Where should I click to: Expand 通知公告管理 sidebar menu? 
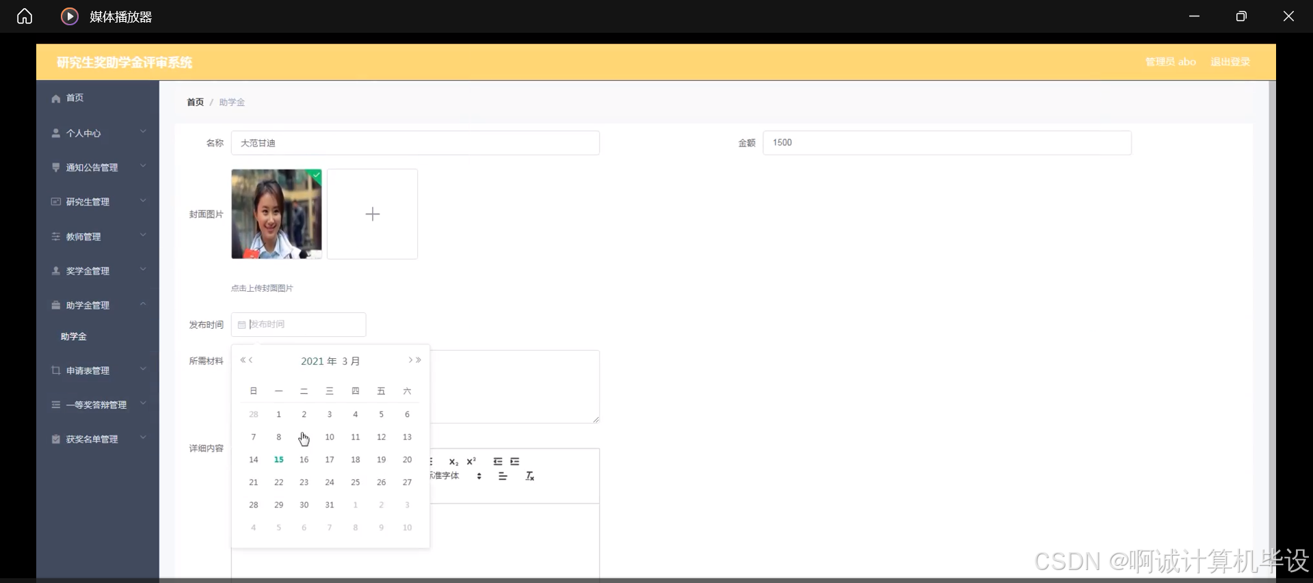(x=98, y=167)
